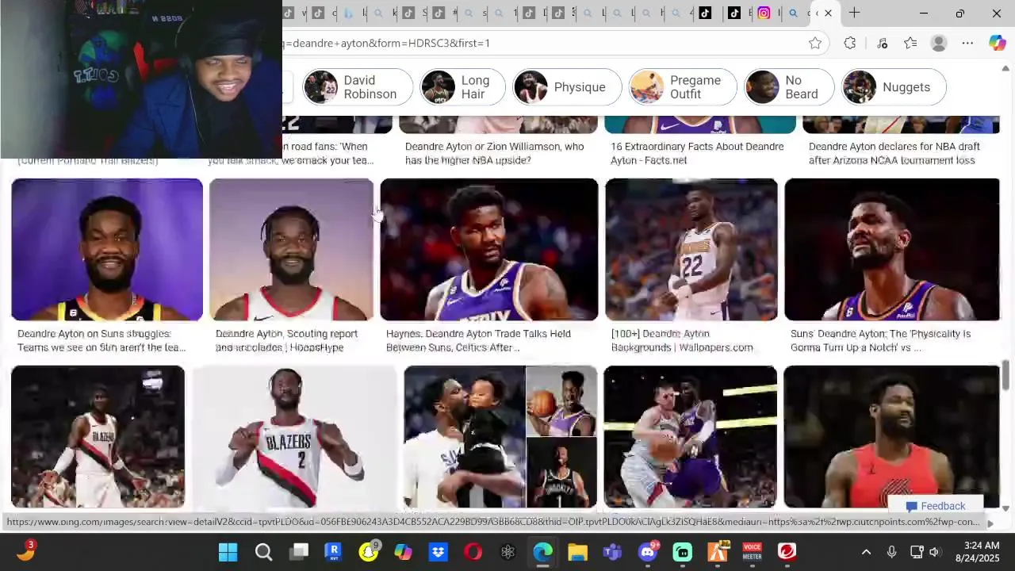Open image of Ayton in red Blazers shirt
The width and height of the screenshot is (1015, 571).
click(892, 436)
